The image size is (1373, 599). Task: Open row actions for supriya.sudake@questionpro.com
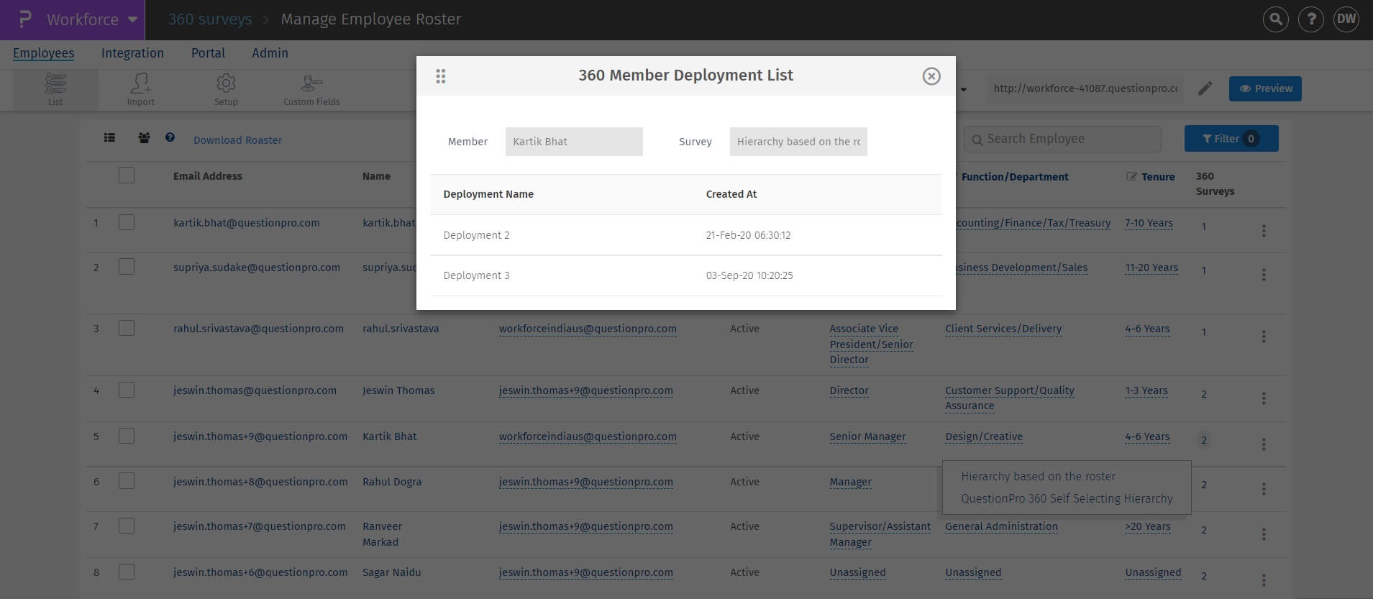pos(1264,275)
